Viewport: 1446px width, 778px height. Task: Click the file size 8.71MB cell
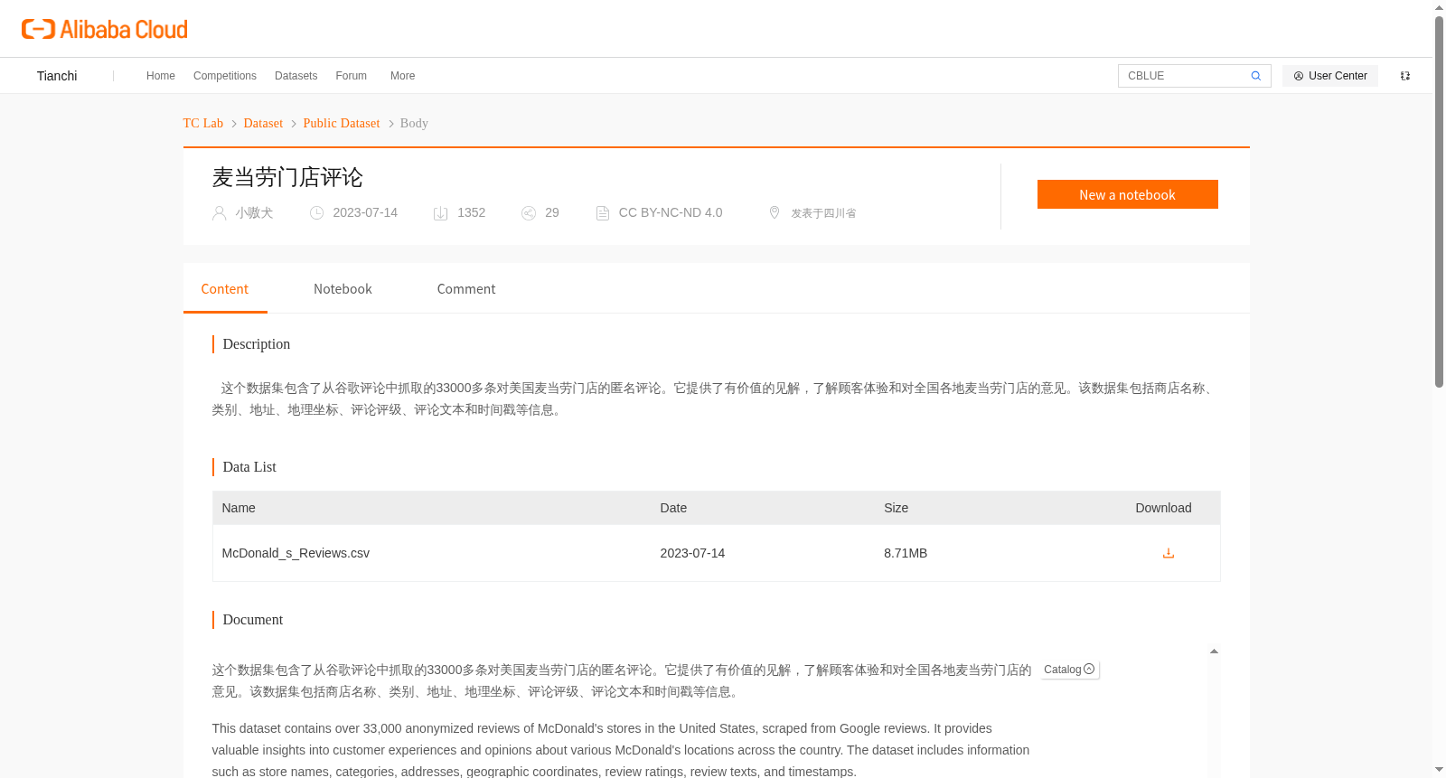906,553
